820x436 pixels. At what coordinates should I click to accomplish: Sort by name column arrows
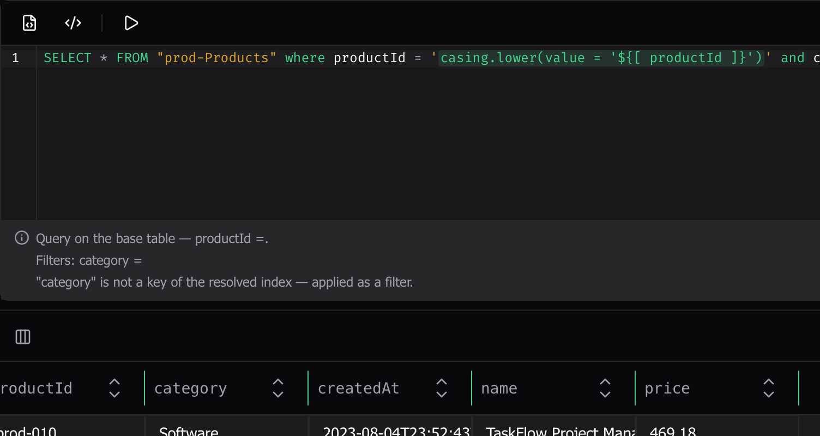click(x=605, y=388)
